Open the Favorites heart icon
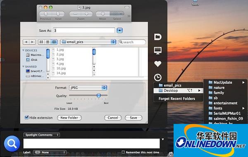Viewport: 248px width, 157px height. [x=158, y=64]
